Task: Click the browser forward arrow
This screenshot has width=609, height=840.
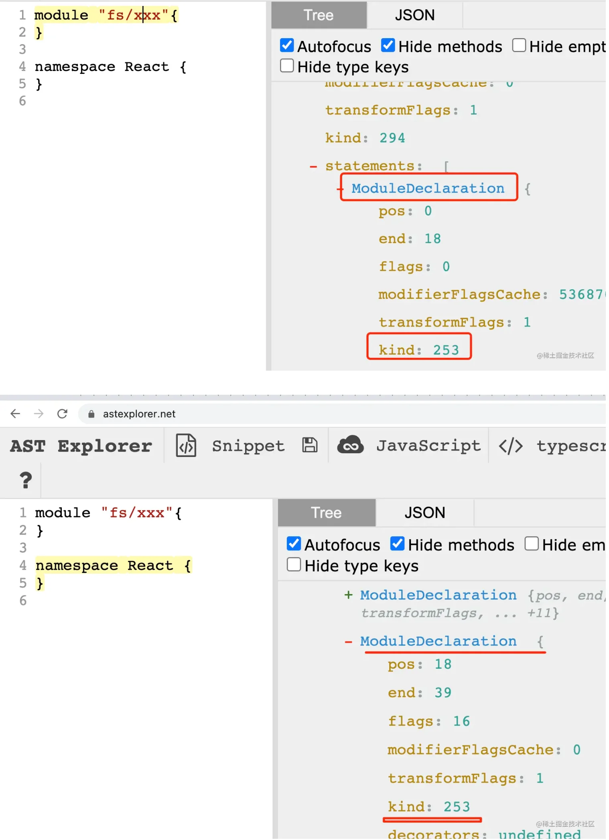Action: (39, 414)
